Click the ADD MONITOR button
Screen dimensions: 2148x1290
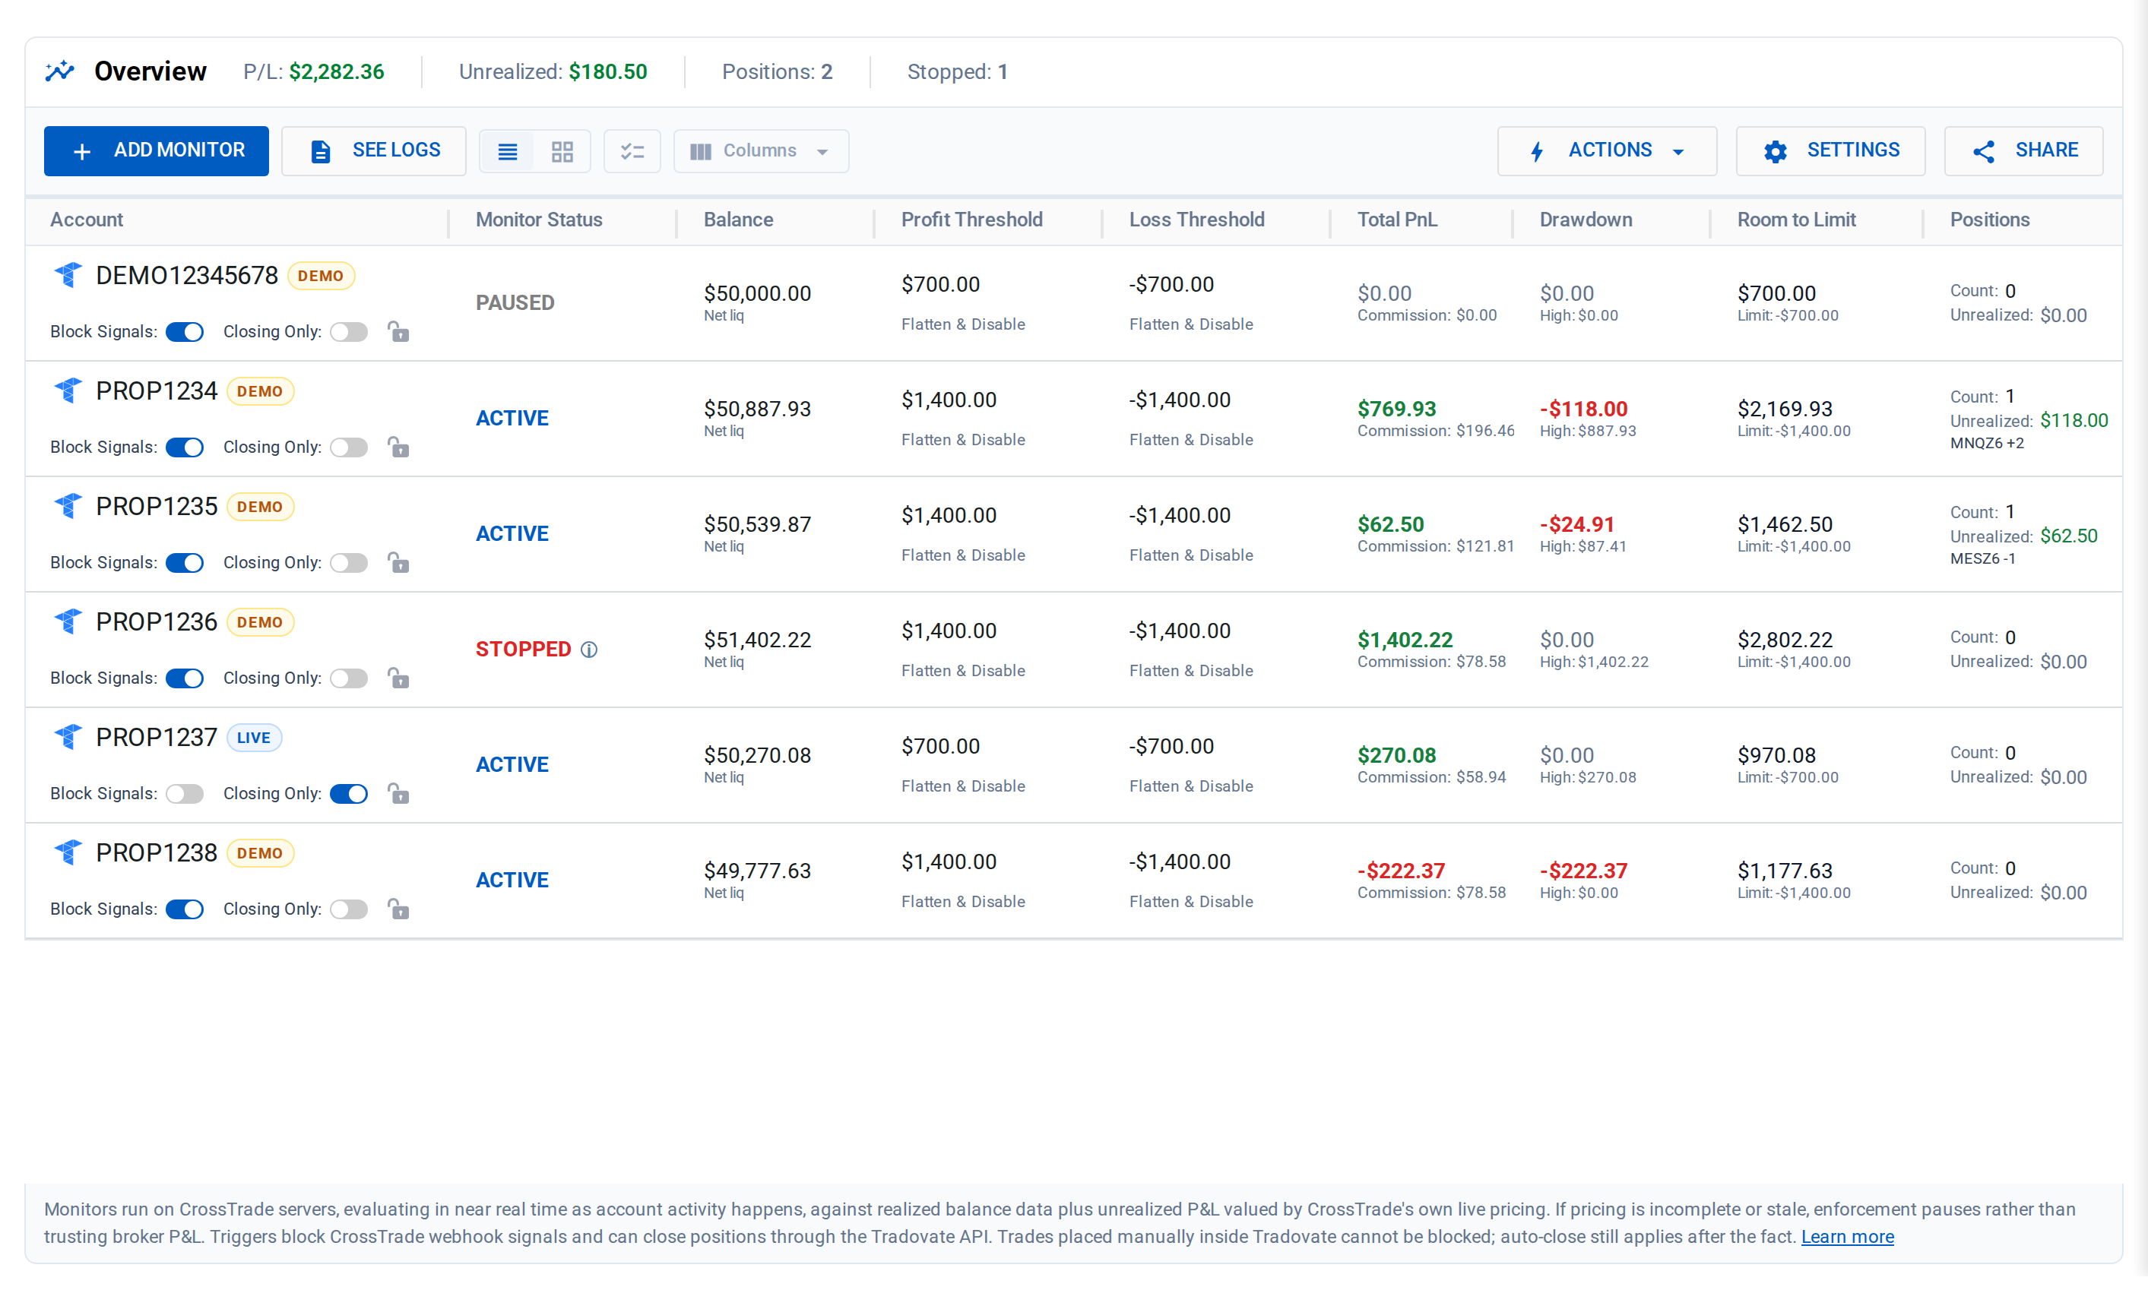point(157,151)
